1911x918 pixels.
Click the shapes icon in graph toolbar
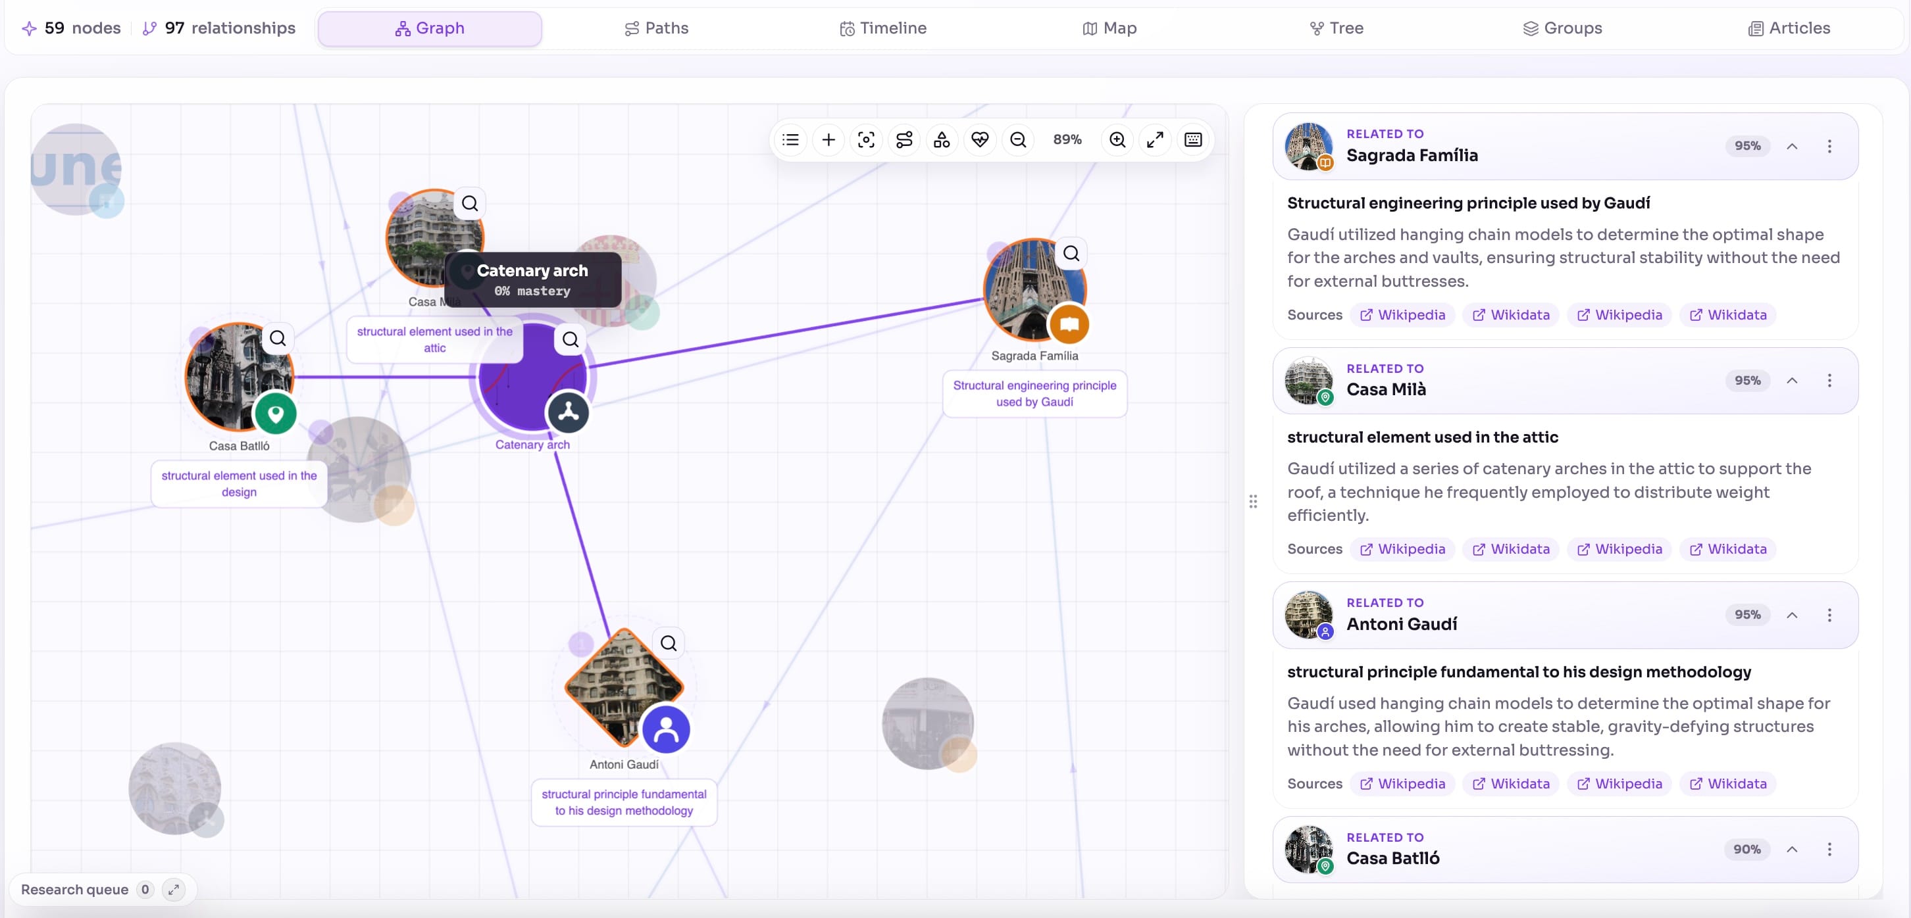[x=942, y=139]
